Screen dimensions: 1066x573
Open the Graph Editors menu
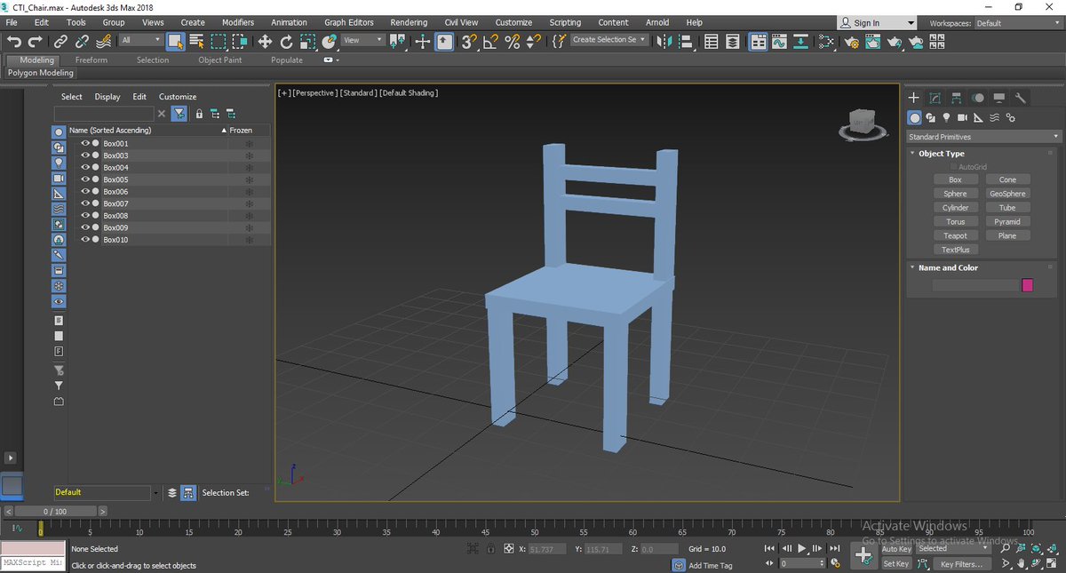pos(349,22)
